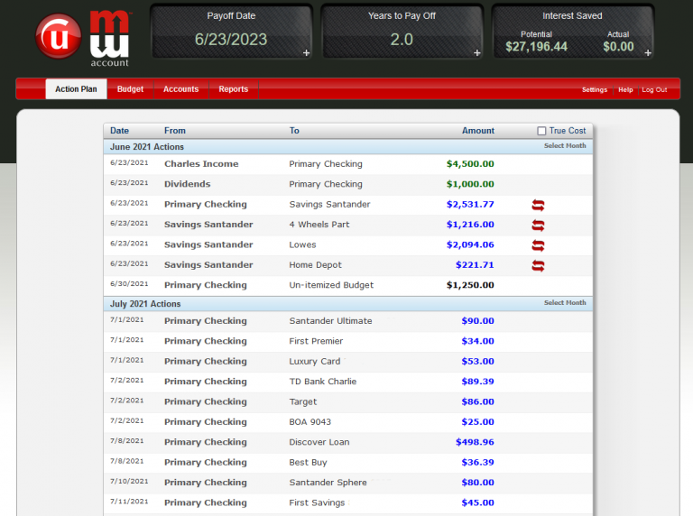Viewport: 693px width, 516px height.
Task: Click the Help link
Action: (x=625, y=90)
